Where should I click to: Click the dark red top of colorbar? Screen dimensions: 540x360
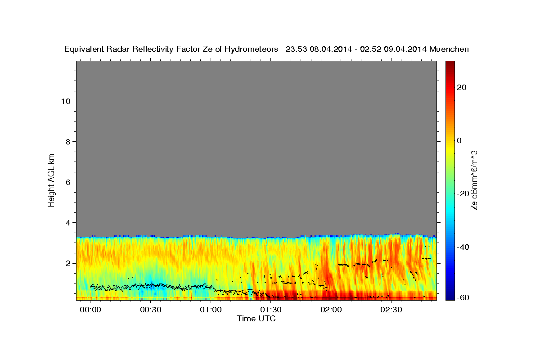click(450, 65)
